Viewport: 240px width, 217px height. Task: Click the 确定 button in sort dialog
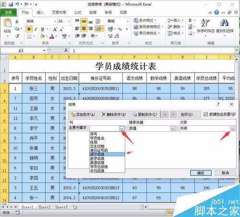tap(201, 173)
